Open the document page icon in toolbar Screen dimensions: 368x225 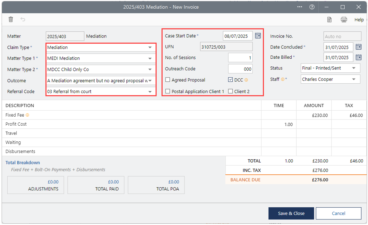(x=329, y=20)
